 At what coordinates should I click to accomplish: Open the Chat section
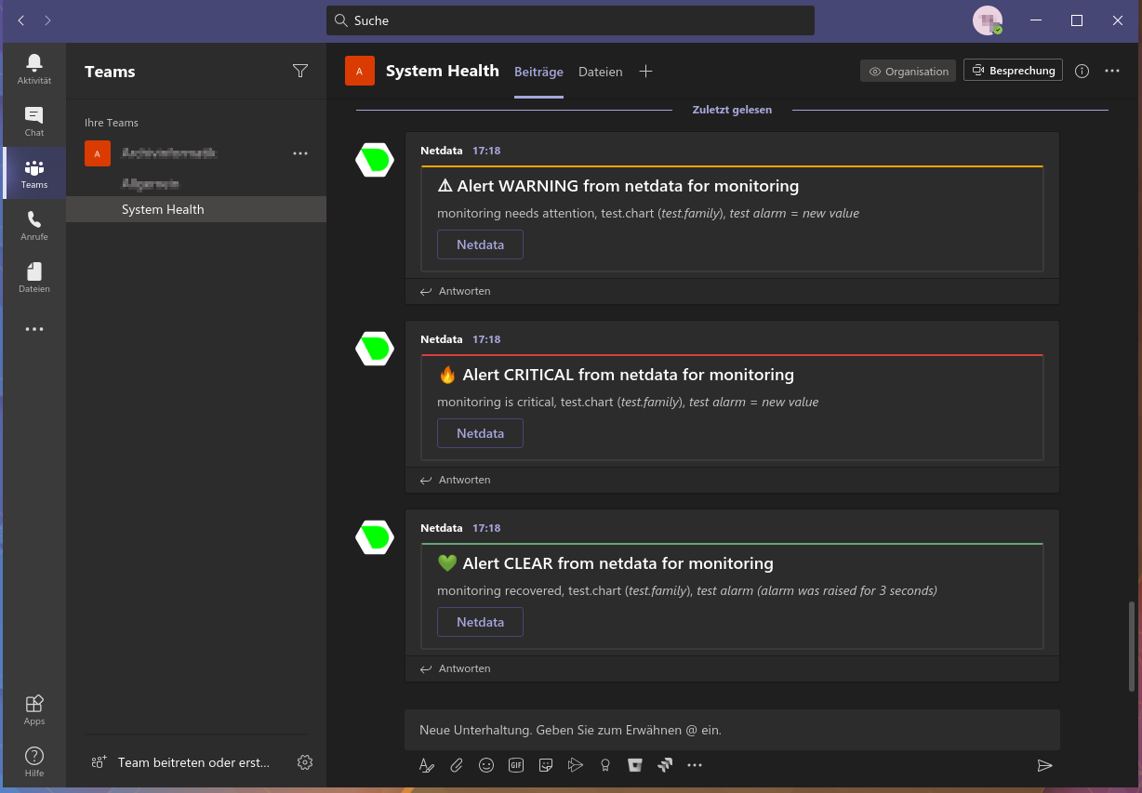point(34,121)
